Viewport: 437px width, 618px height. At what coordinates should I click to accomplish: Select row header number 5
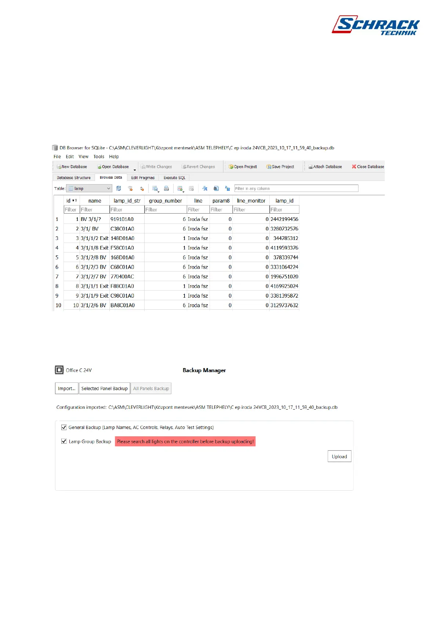click(x=58, y=257)
